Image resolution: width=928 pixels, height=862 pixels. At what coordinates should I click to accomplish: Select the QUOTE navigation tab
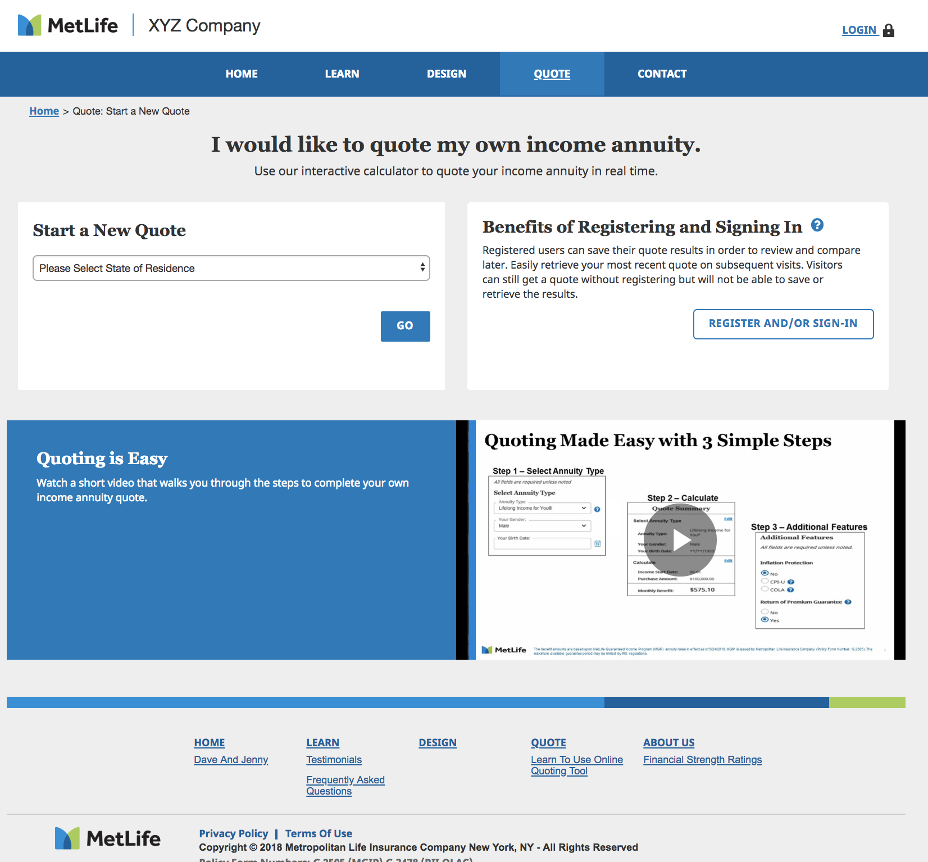[x=552, y=74]
